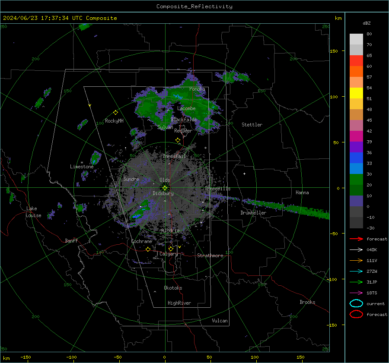Click the light gray swatch between 80 and 70
389x363 pixels.
pos(356,39)
